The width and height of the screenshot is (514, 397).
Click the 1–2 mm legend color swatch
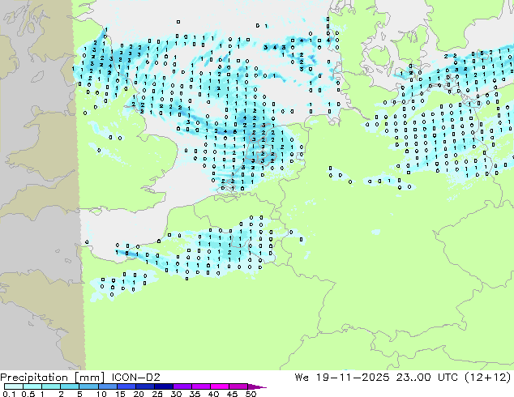pos(51,386)
